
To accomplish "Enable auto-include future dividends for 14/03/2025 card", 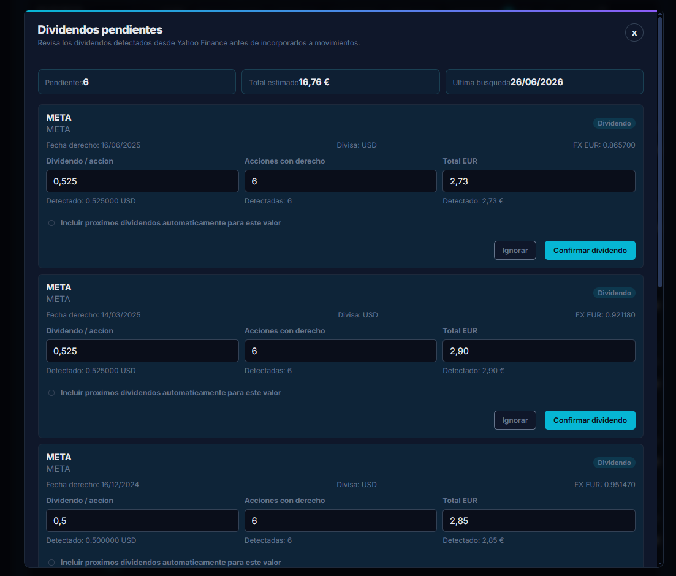I will pyautogui.click(x=51, y=393).
